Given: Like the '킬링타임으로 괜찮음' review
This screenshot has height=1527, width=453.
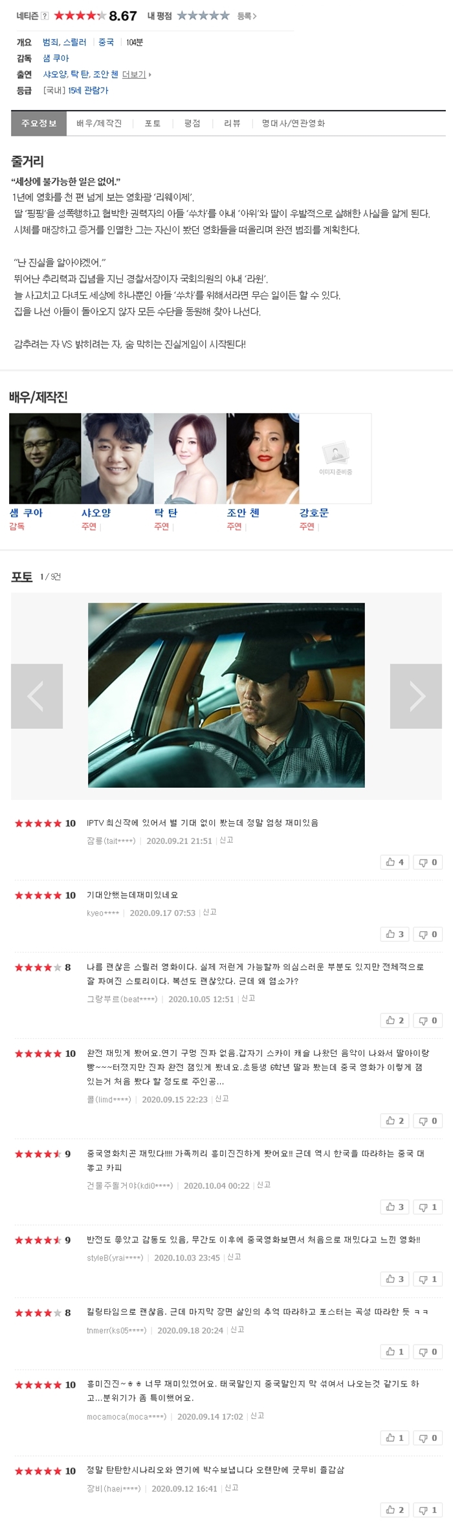Looking at the screenshot, I should point(395,1351).
